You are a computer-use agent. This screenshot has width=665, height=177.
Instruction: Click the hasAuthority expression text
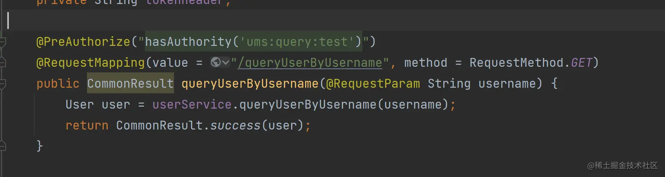coord(188,42)
